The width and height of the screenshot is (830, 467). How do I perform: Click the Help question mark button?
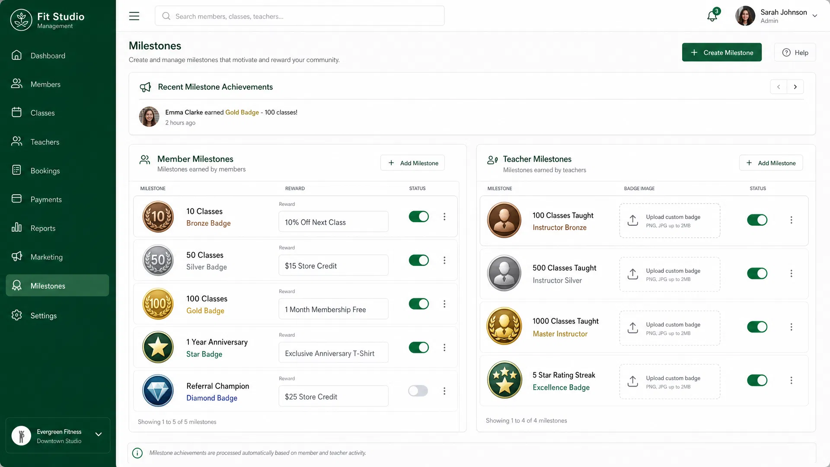(795, 52)
